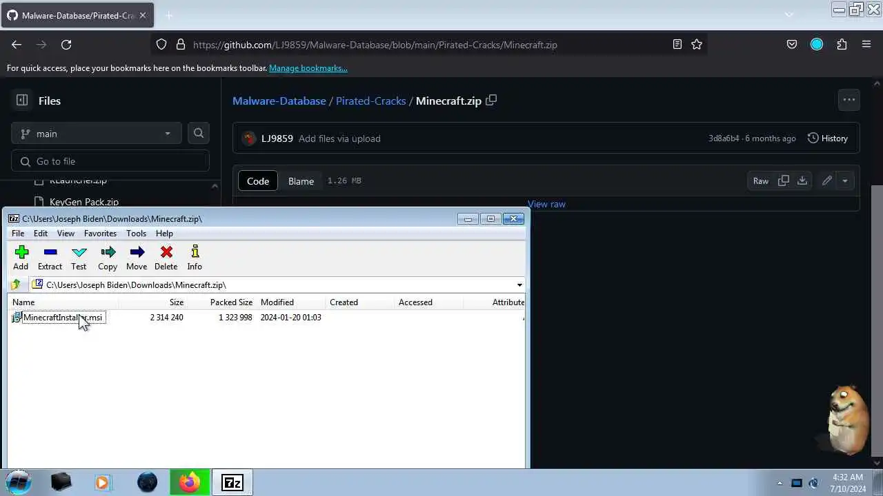This screenshot has height=496, width=883.
Task: List all tabs with the chevron
Action: 789,15
